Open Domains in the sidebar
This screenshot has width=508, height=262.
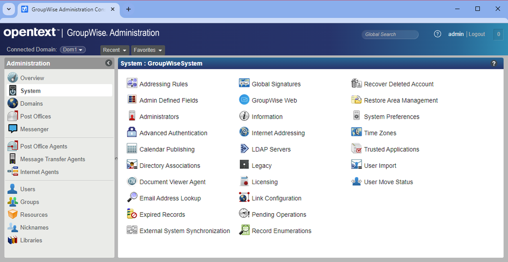(x=59, y=103)
